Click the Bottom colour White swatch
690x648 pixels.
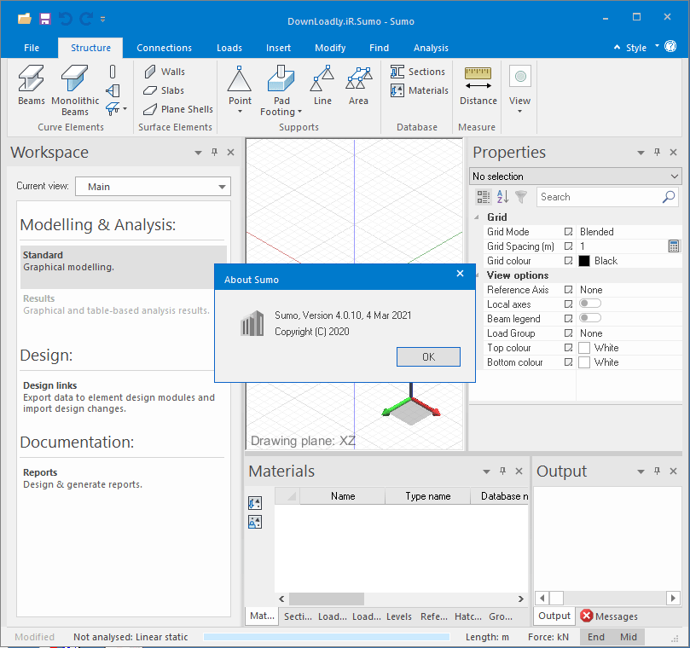tap(584, 362)
